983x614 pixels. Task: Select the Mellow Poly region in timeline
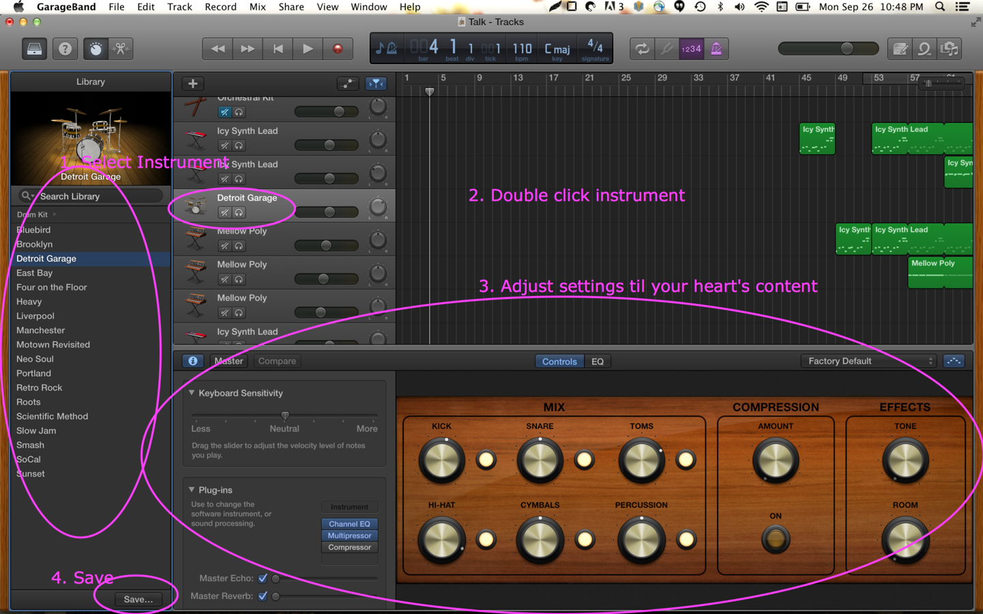940,272
